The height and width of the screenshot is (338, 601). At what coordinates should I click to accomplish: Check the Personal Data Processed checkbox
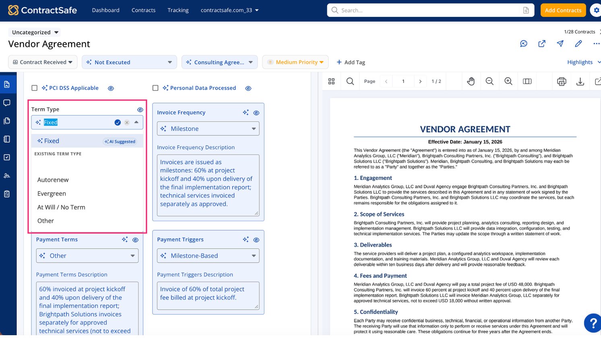click(x=155, y=88)
